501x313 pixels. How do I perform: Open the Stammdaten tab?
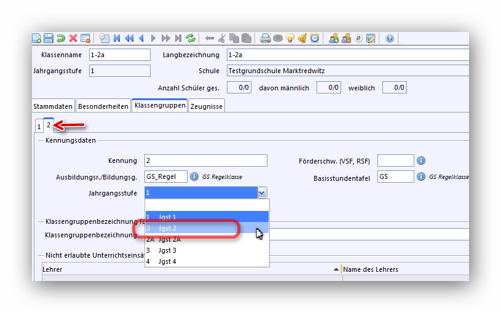(53, 106)
